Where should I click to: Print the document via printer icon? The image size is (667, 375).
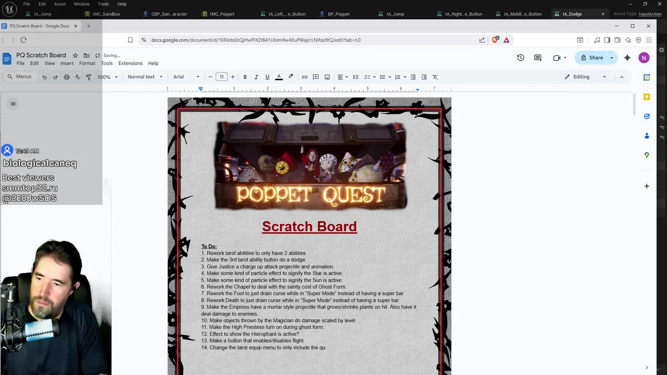(x=67, y=77)
